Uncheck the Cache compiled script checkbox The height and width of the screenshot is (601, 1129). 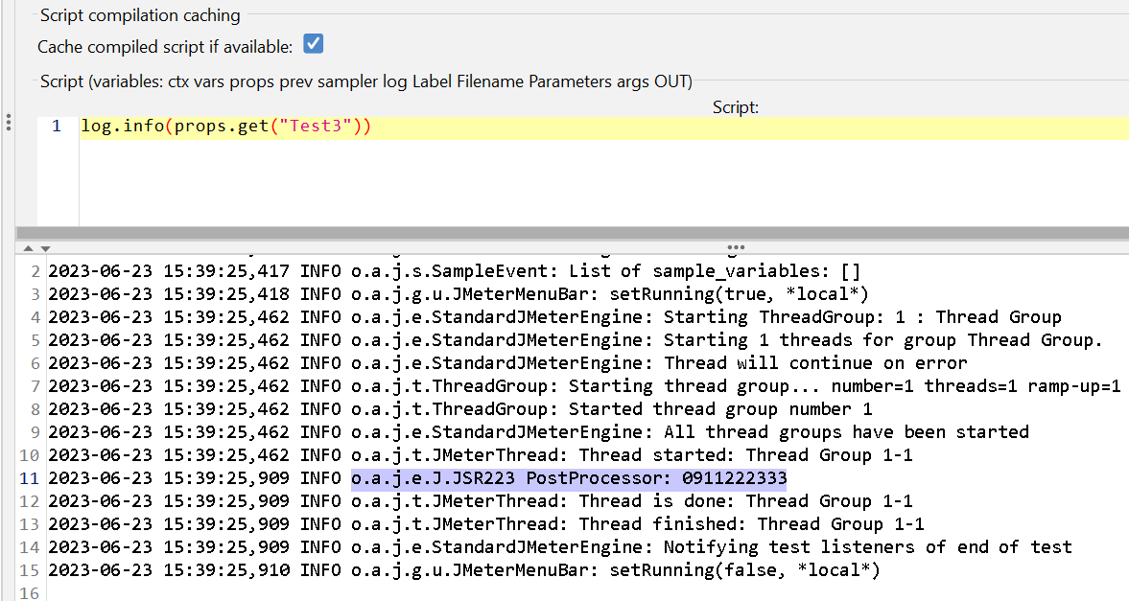pyautogui.click(x=313, y=45)
